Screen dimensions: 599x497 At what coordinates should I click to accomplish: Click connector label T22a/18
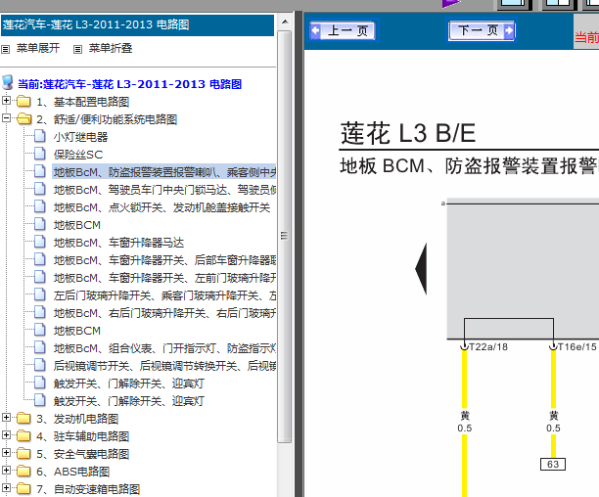[488, 346]
